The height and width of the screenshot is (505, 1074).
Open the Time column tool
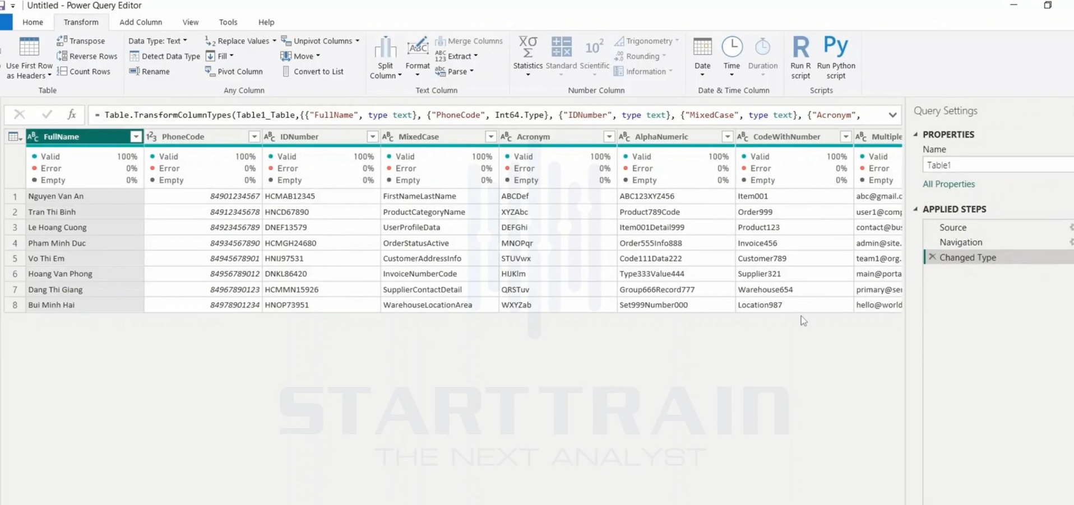pyautogui.click(x=732, y=57)
